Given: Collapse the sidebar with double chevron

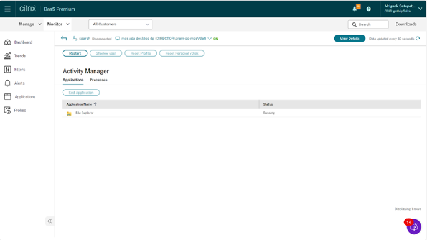Looking at the screenshot, I should (x=50, y=221).
